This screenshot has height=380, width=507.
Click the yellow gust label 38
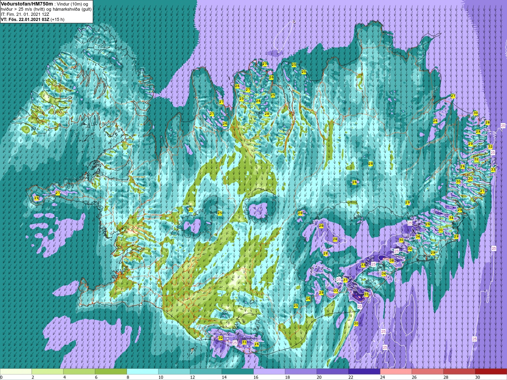(x=391, y=260)
